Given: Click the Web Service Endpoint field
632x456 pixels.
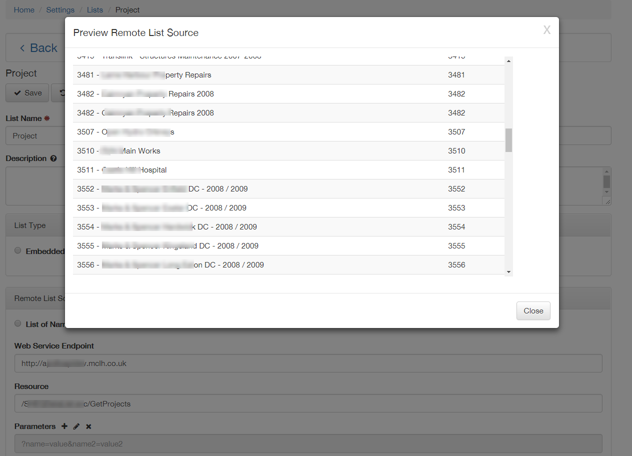Looking at the screenshot, I should coord(308,363).
